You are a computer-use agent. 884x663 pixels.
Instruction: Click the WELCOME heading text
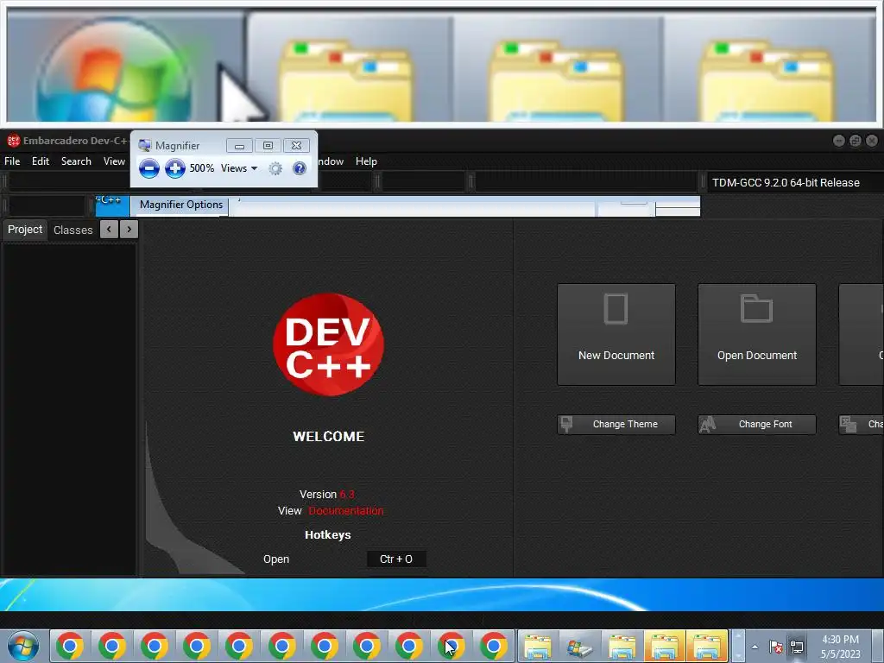[x=329, y=436]
